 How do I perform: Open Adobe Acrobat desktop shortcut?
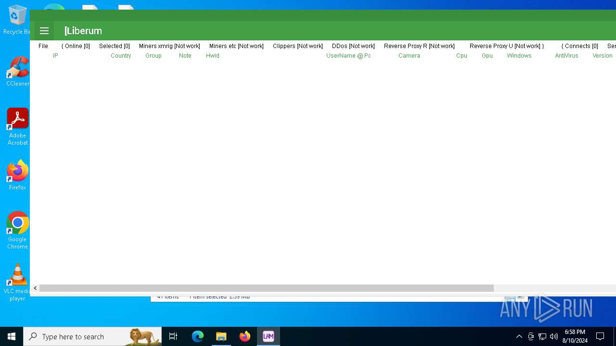click(x=17, y=127)
